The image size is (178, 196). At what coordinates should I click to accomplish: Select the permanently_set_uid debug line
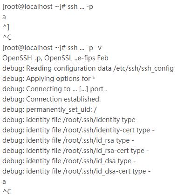(x=49, y=109)
